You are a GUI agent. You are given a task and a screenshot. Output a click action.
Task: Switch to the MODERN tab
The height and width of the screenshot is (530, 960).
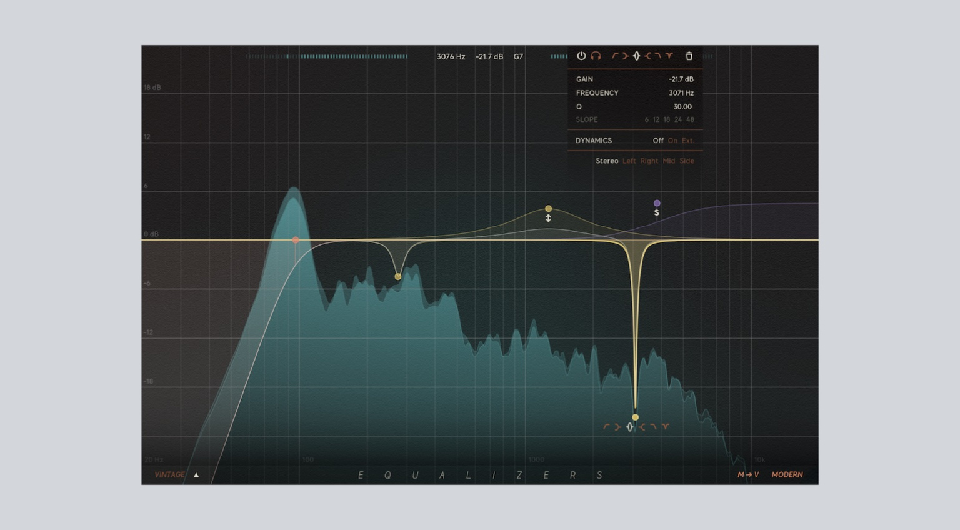tap(787, 474)
